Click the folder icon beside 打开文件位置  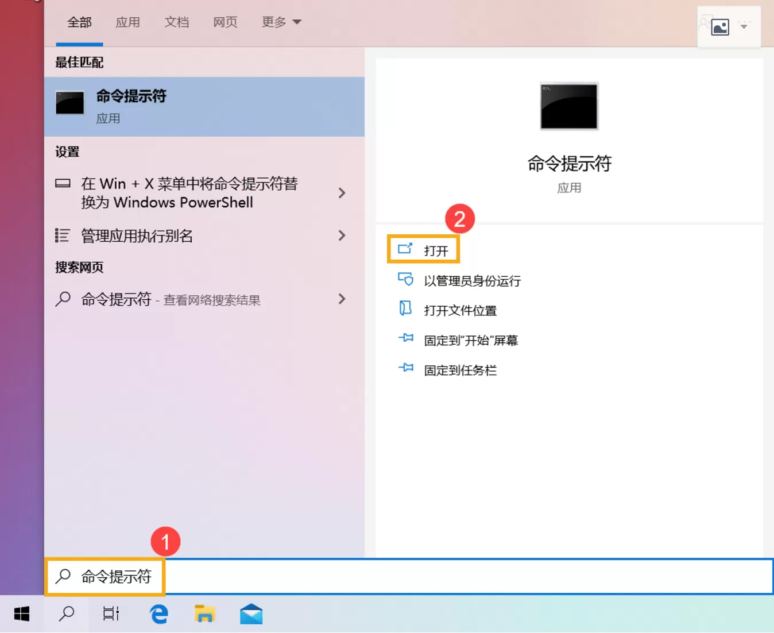405,310
